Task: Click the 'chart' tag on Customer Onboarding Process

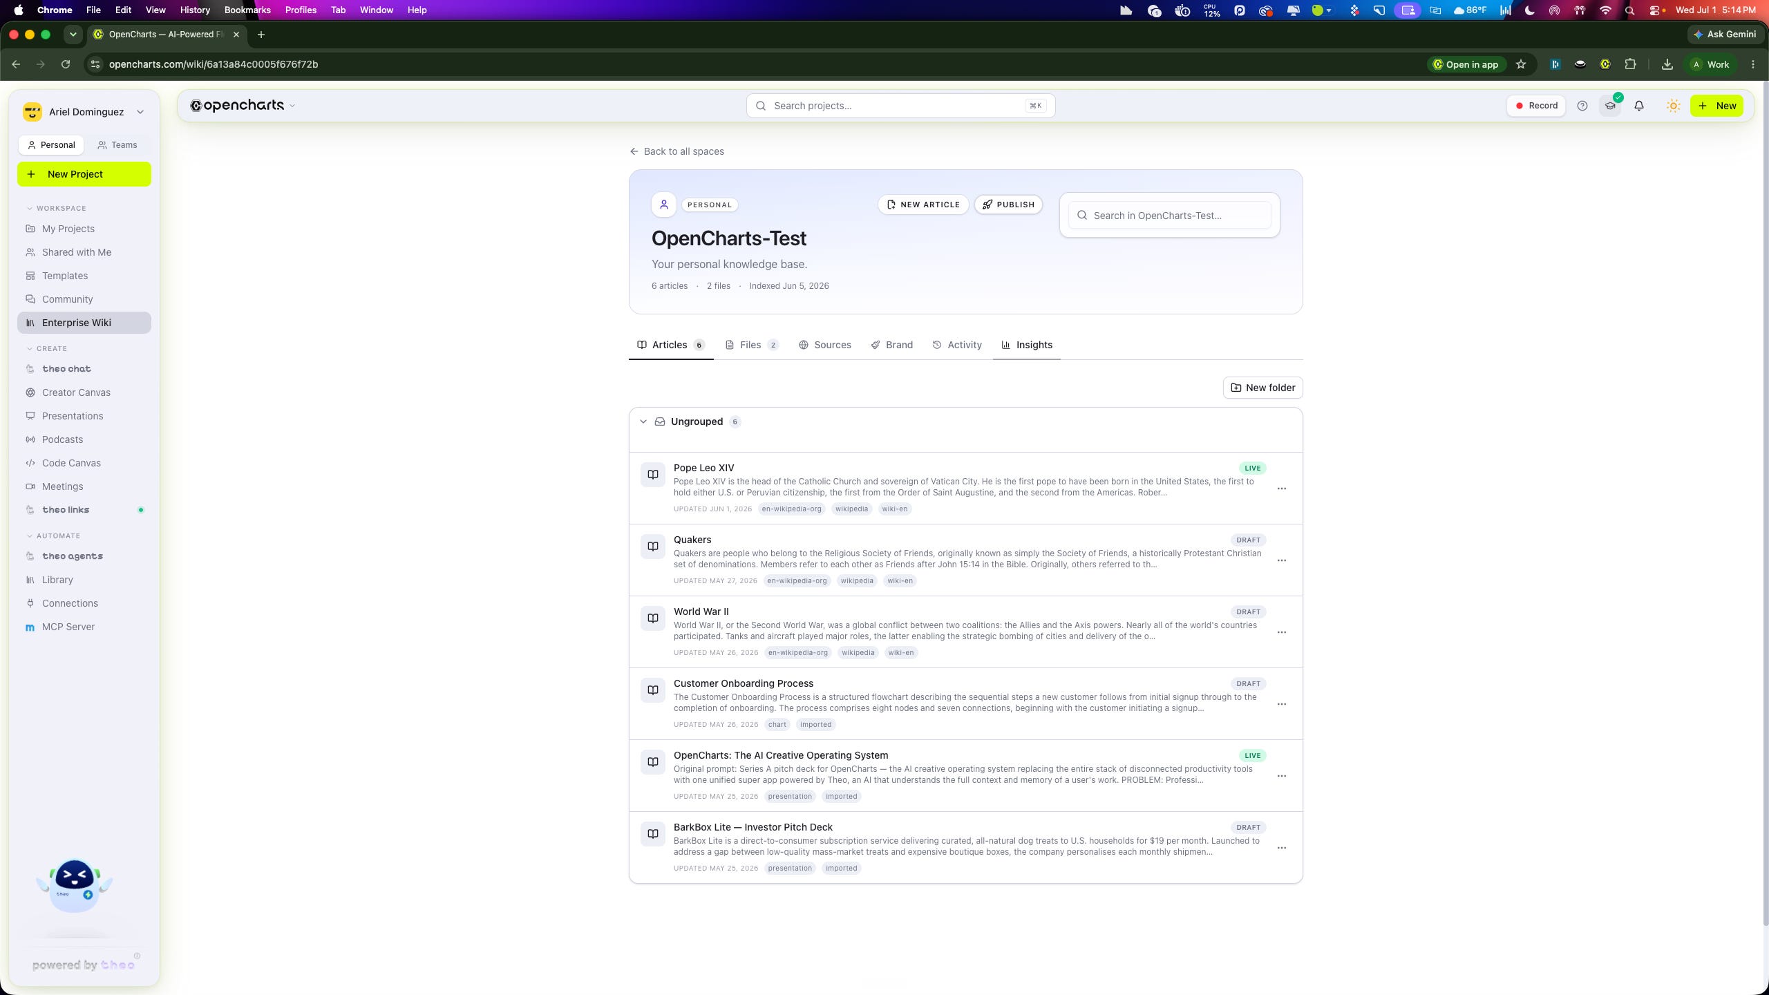Action: [777, 724]
